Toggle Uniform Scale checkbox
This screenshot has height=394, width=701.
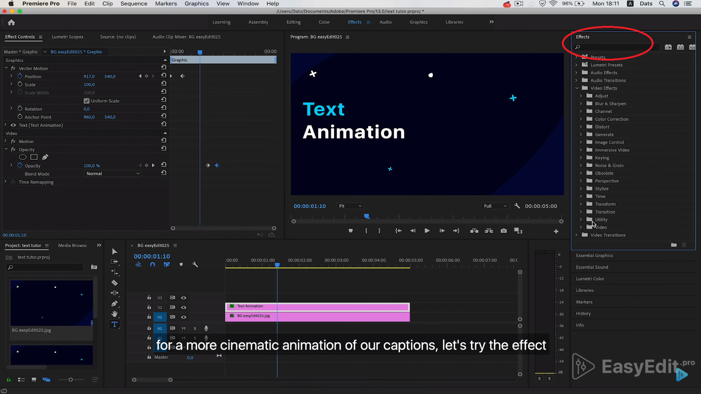tap(86, 101)
